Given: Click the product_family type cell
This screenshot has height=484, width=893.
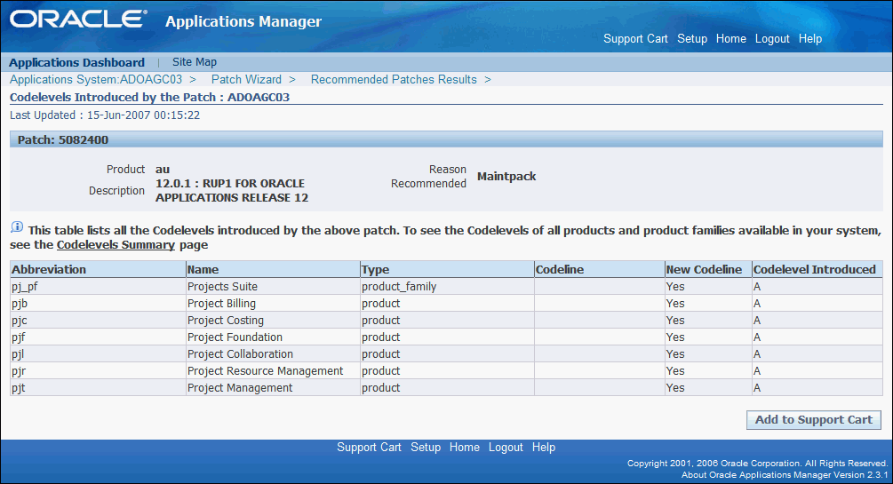Looking at the screenshot, I should (x=448, y=287).
